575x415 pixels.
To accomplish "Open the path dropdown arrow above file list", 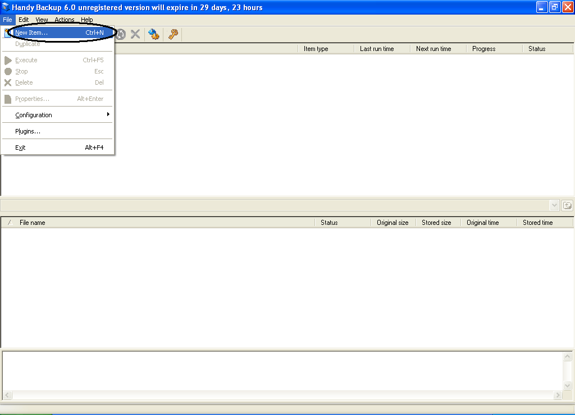I will (x=554, y=205).
